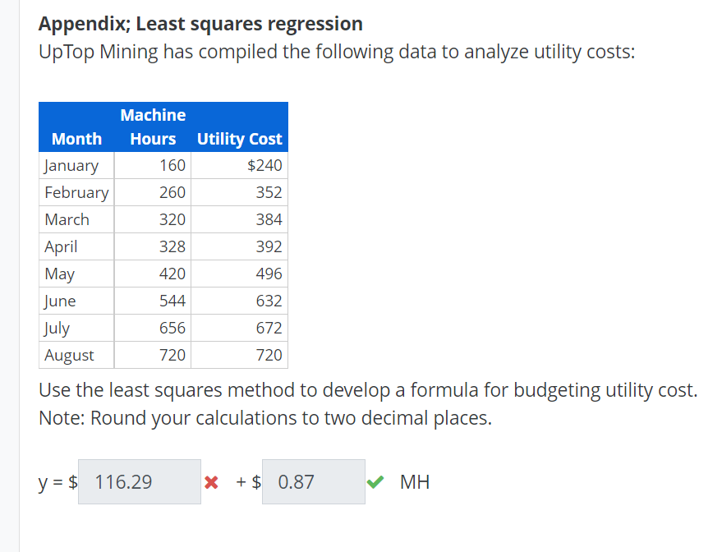Click the red X incorrect-answer icon

coord(212,482)
